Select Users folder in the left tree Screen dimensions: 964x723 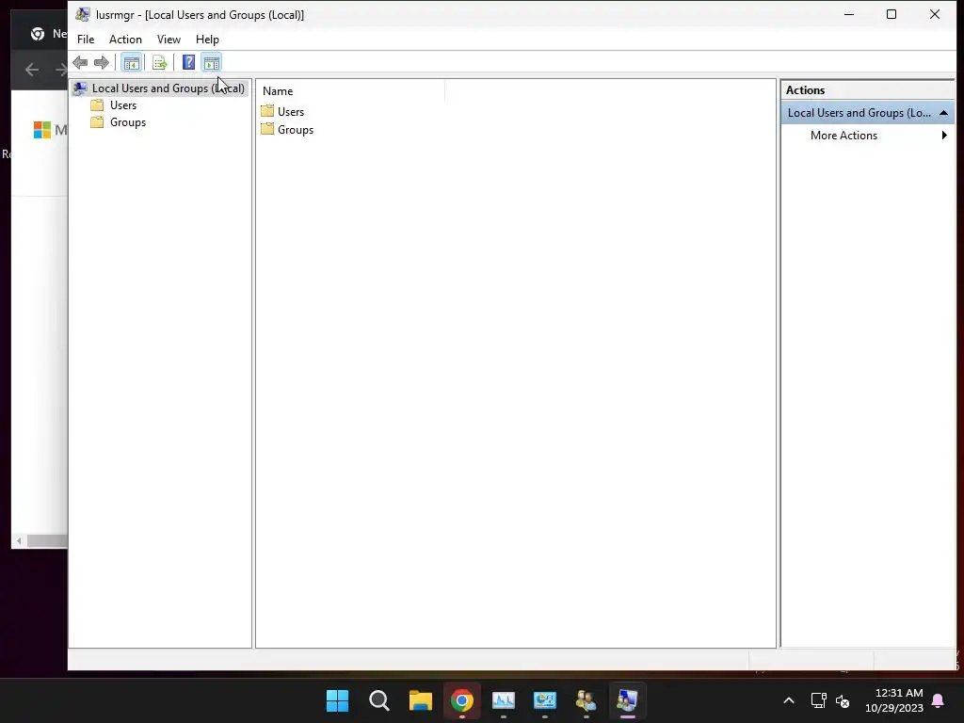[123, 105]
